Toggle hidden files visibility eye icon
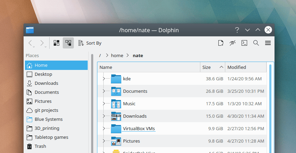The image size is (296, 153). pyautogui.click(x=232, y=43)
